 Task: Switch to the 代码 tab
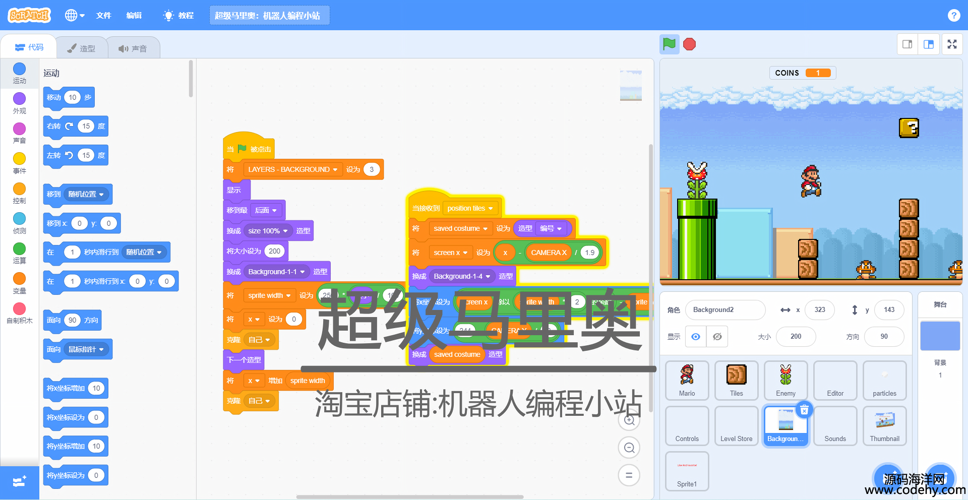tap(29, 47)
